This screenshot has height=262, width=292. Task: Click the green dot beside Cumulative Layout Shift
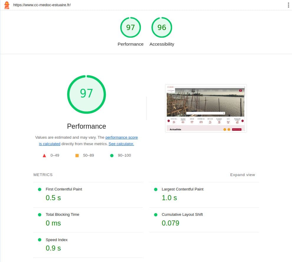click(156, 215)
